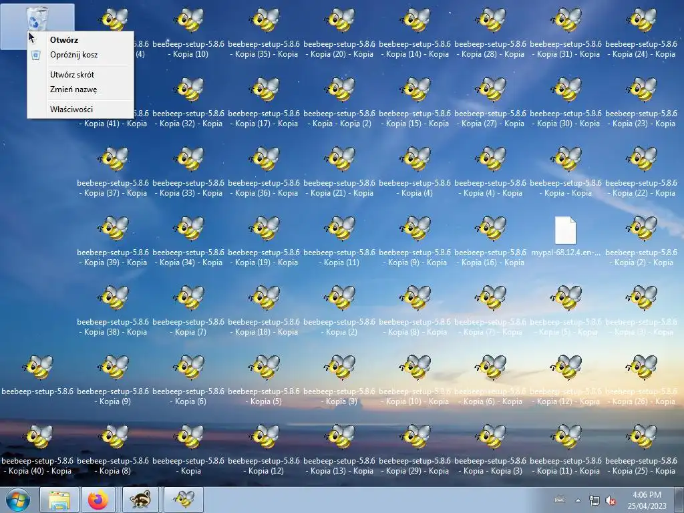684x513 pixels.
Task: Click the label "- Kopia (6) - Kopia"
Action: 490,401
